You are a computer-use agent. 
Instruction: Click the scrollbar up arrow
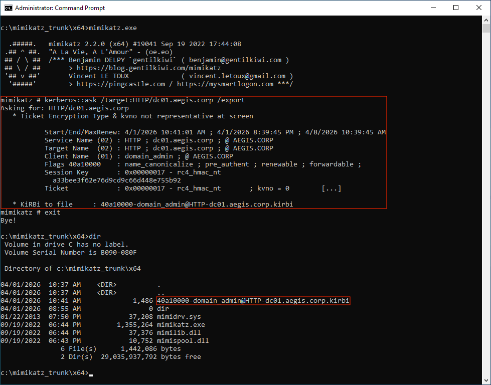point(486,20)
